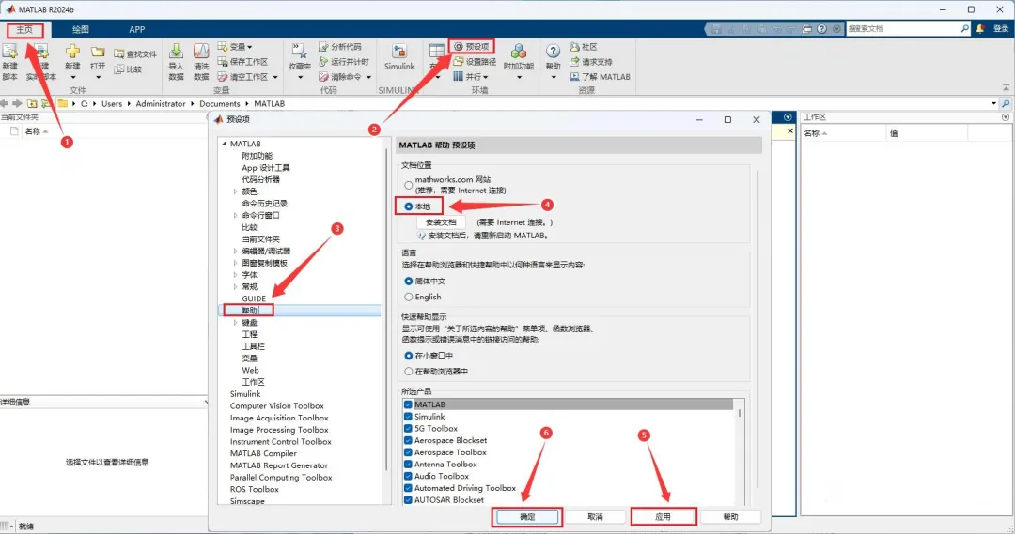Expand the 命令行窗口 tree node
Image resolution: width=1015 pixels, height=534 pixels.
point(236,215)
